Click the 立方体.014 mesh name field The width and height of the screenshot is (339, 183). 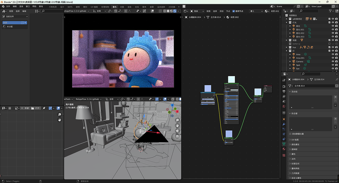[314, 86]
